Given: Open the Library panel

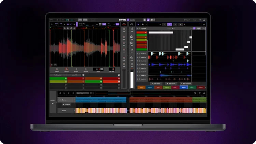Looking at the screenshot, I should pos(53,102).
